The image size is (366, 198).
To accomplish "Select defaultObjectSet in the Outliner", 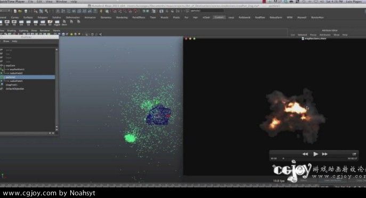I will pyautogui.click(x=15, y=89).
